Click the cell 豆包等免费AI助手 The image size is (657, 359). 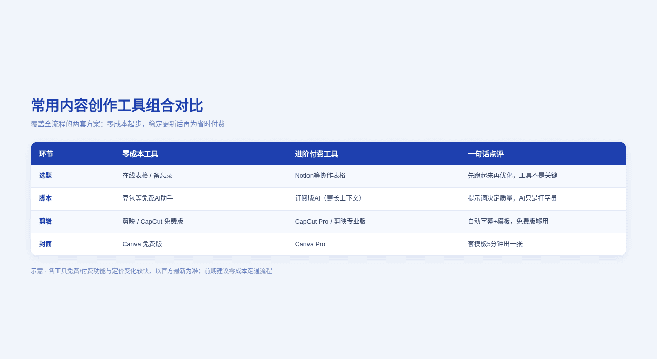(148, 198)
